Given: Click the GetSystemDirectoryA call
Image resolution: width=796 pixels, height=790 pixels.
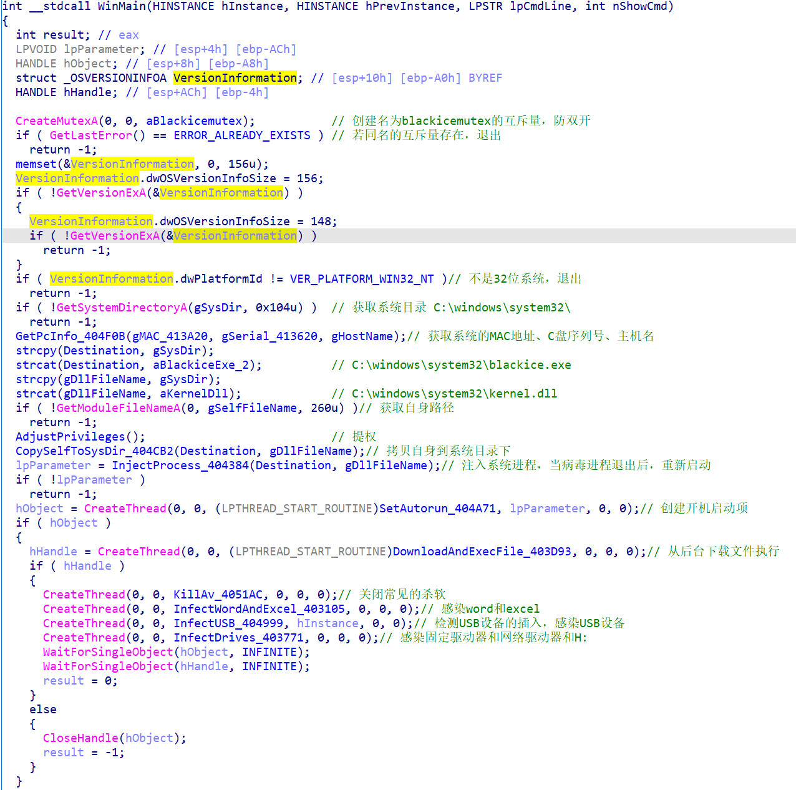Looking at the screenshot, I should (x=122, y=308).
